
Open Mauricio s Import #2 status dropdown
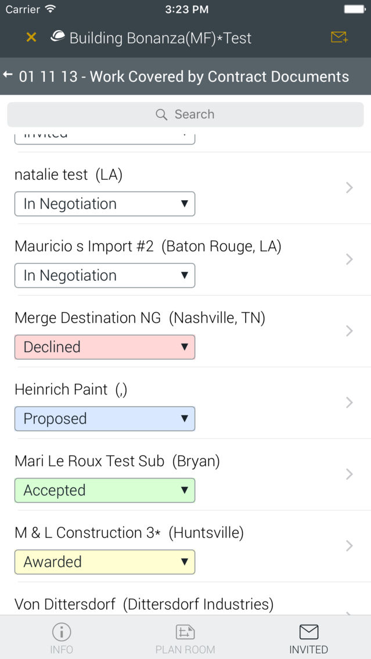point(105,276)
